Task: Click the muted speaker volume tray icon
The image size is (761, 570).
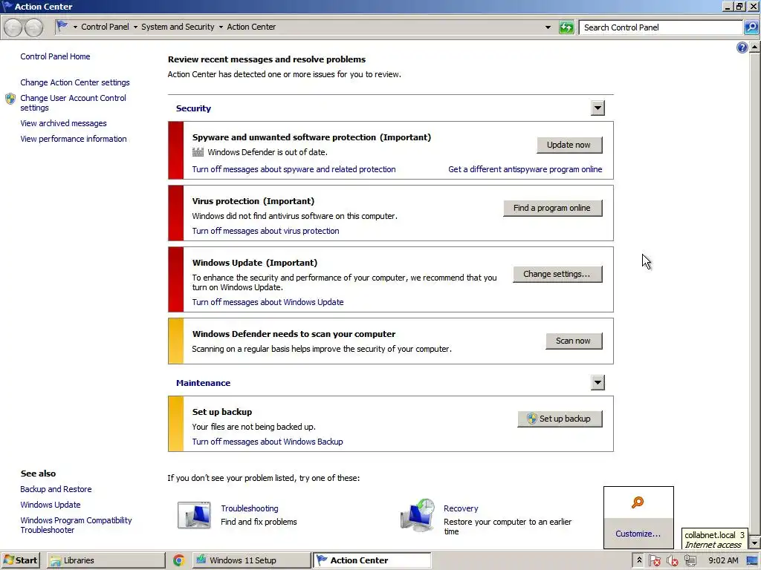Action: click(672, 560)
